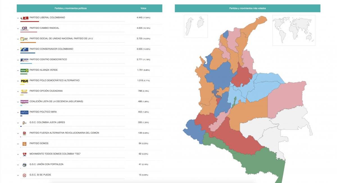Expand the G.S.C. Colombia Justa Libres row
The image size is (337, 183).
click(18, 123)
